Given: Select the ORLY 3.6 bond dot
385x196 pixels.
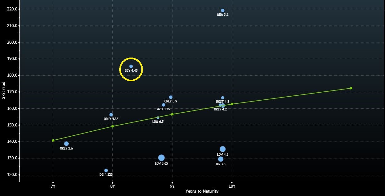Looking at the screenshot, I should (66, 144).
